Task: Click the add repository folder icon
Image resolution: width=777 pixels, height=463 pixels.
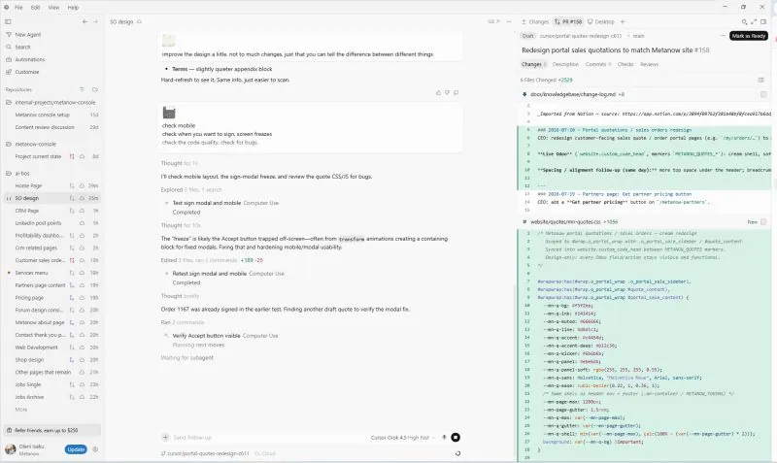Action: click(x=94, y=89)
